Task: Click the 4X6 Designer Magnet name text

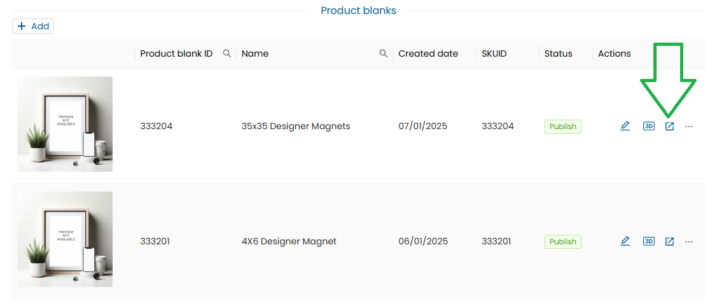Action: coord(289,241)
